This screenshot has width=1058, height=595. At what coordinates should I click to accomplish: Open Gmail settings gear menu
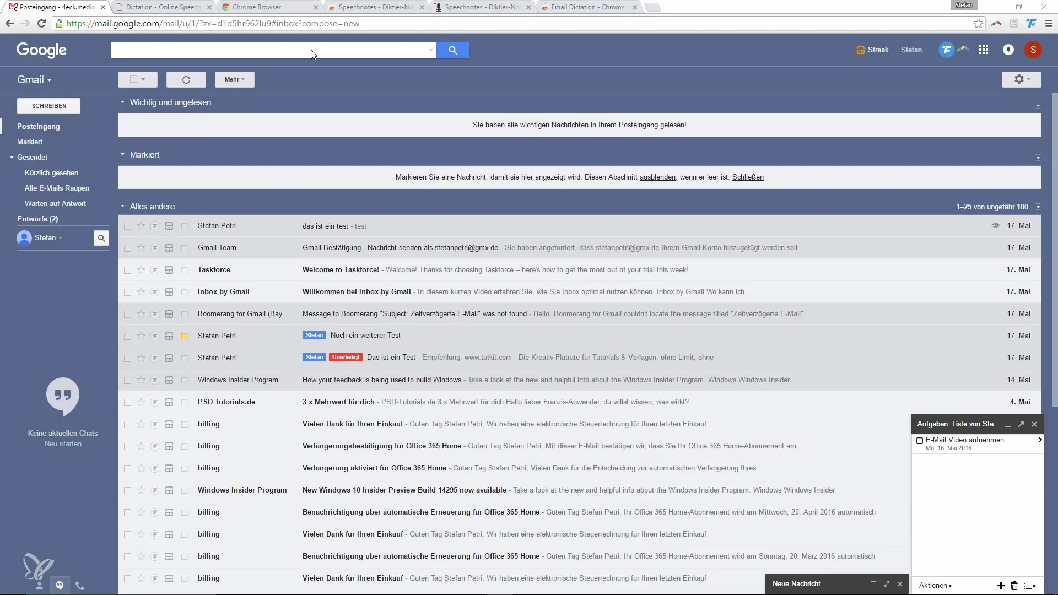[1021, 79]
